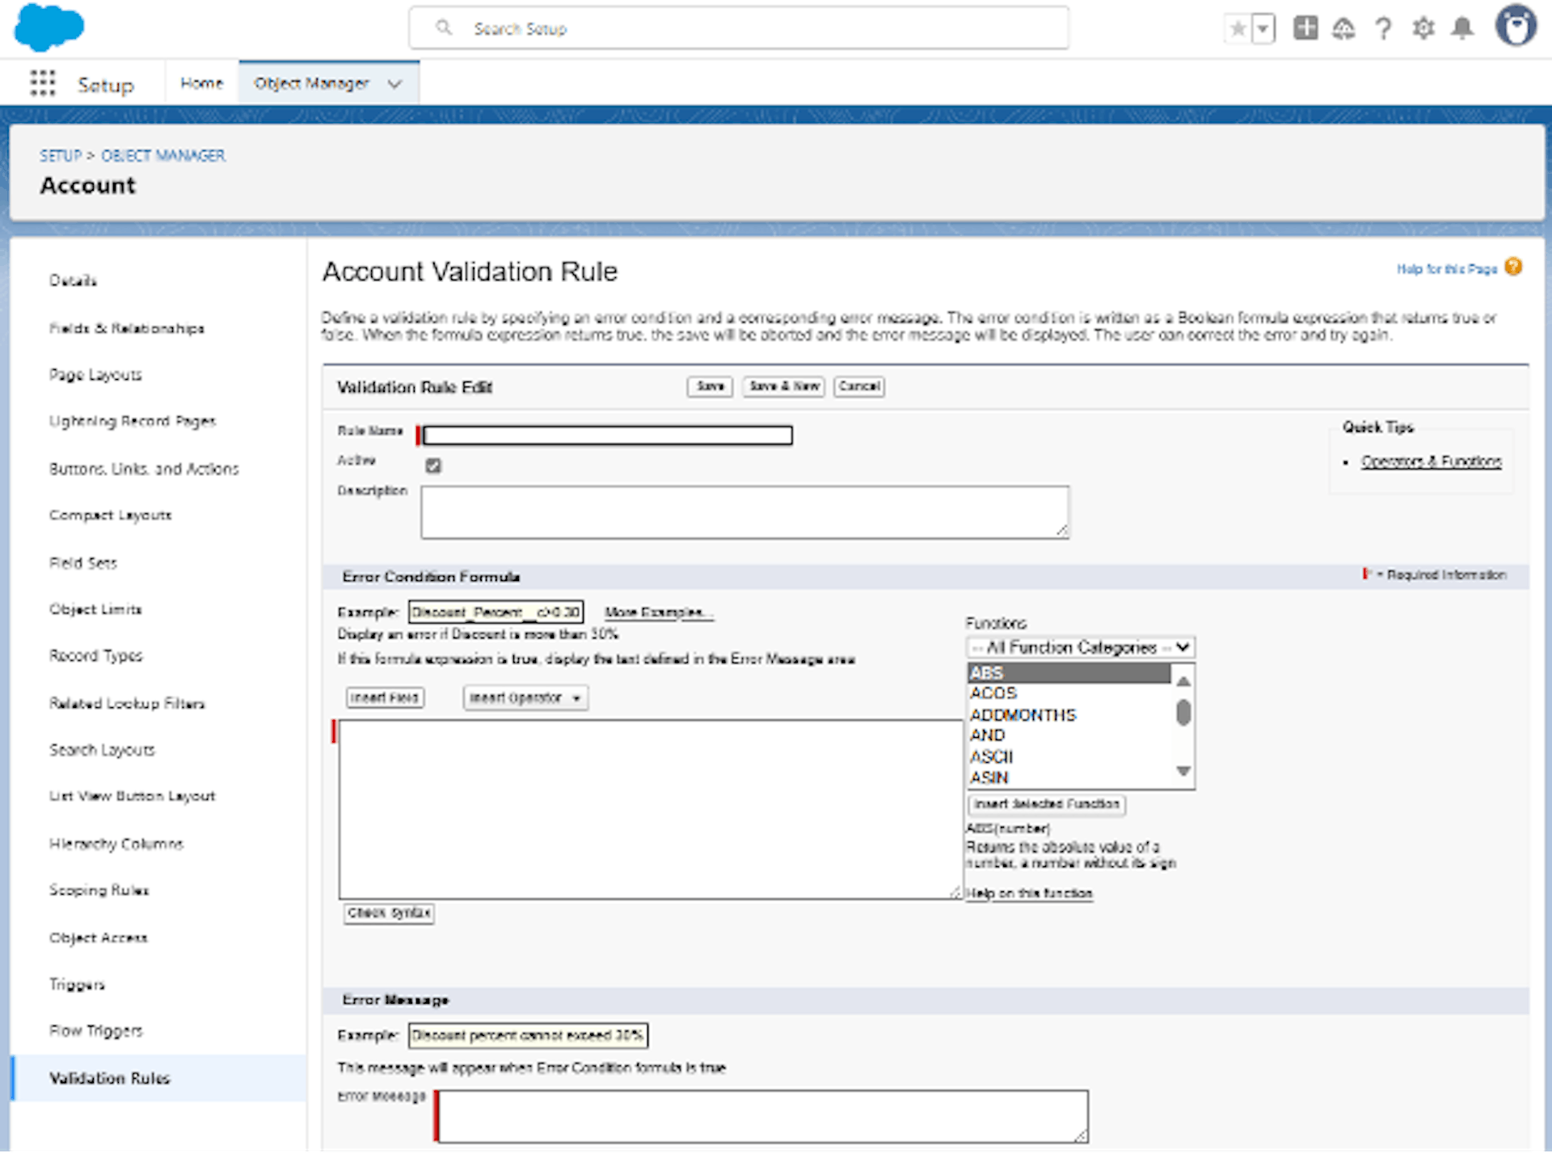Click the orange Help for this Page icon
This screenshot has height=1154, width=1552.
[1513, 267]
